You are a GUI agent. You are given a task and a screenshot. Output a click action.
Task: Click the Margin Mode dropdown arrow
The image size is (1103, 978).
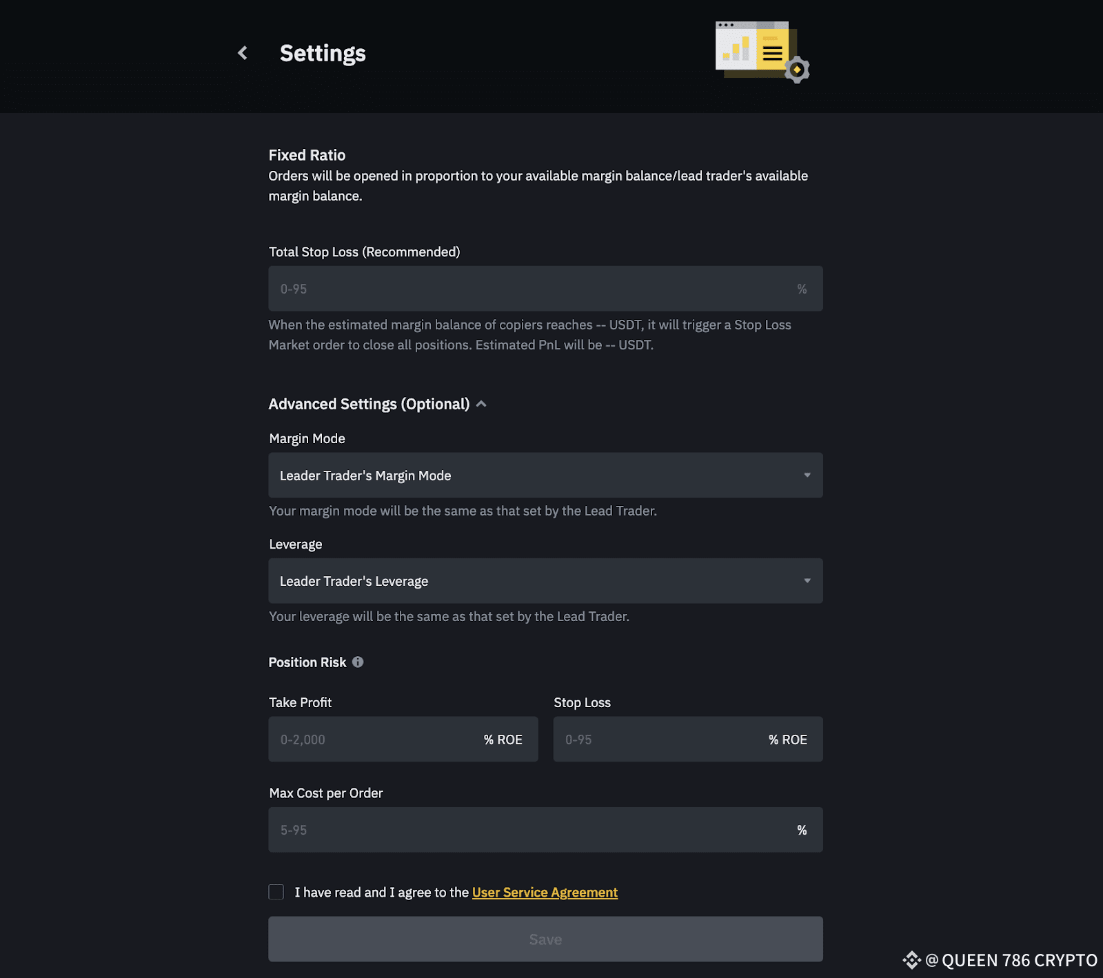tap(807, 475)
